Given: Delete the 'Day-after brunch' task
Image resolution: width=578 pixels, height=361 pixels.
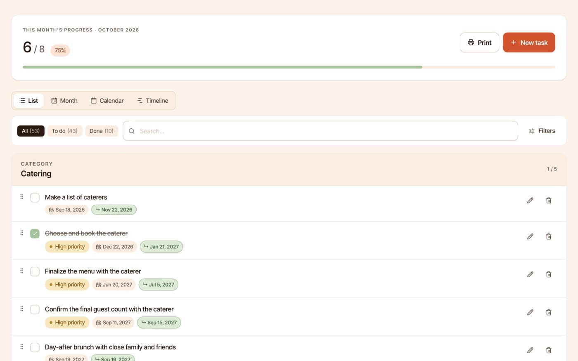Looking at the screenshot, I should 549,350.
